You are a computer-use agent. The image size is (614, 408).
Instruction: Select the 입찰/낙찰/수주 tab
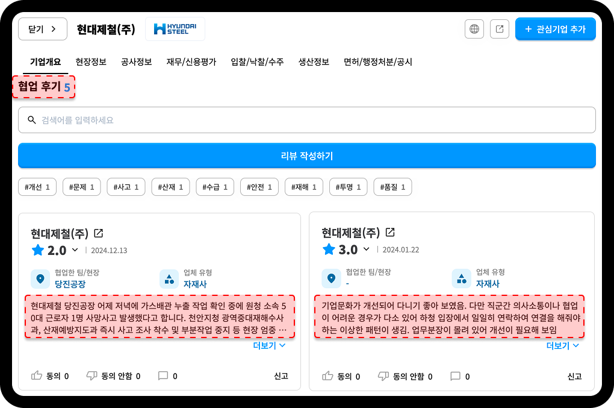[257, 62]
